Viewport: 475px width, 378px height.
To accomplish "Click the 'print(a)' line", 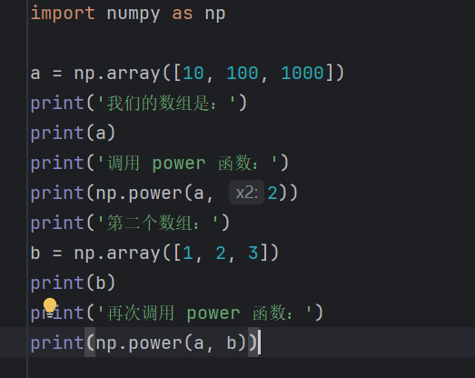I will point(73,133).
